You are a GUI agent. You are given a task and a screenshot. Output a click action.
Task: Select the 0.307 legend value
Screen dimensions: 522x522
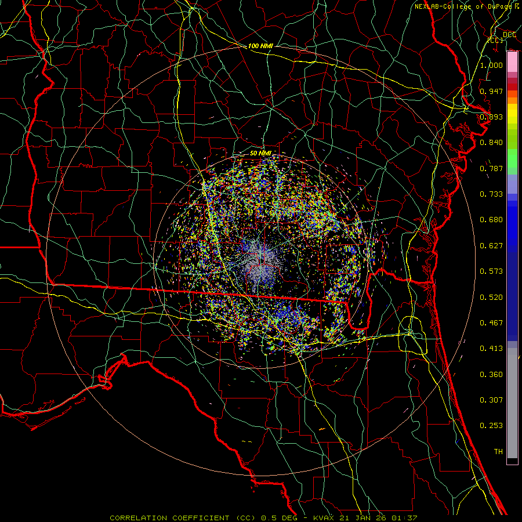click(491, 400)
